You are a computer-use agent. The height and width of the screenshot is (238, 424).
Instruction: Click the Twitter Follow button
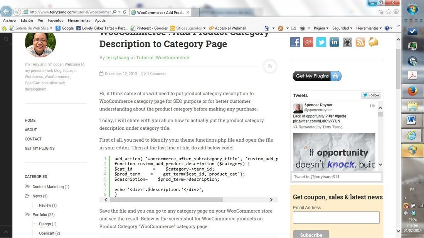(371, 95)
